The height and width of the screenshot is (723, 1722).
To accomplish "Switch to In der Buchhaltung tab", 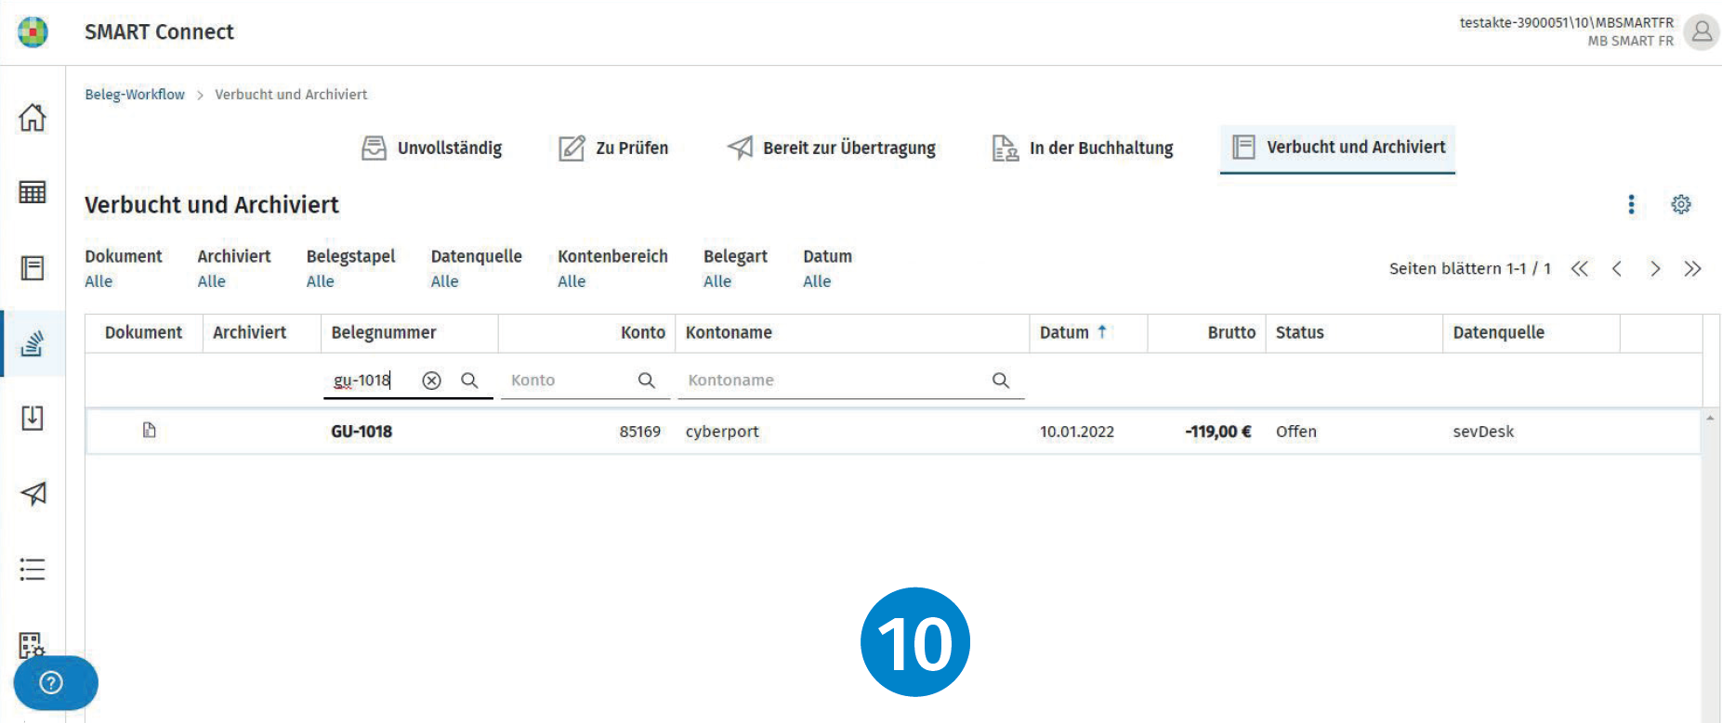I will [1083, 148].
